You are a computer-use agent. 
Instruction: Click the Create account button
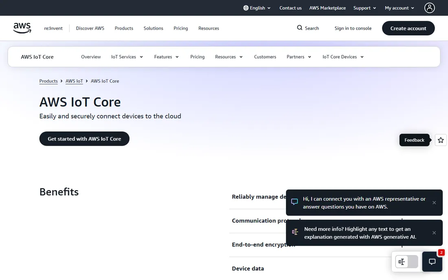pos(408,28)
